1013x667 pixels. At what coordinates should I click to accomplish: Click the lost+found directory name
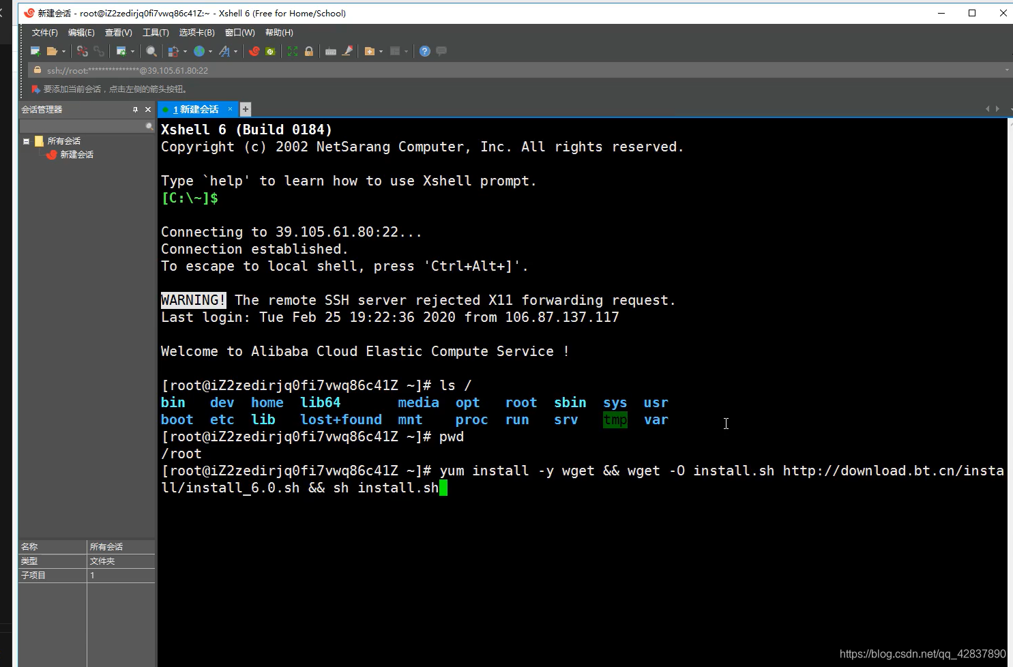[x=341, y=420]
